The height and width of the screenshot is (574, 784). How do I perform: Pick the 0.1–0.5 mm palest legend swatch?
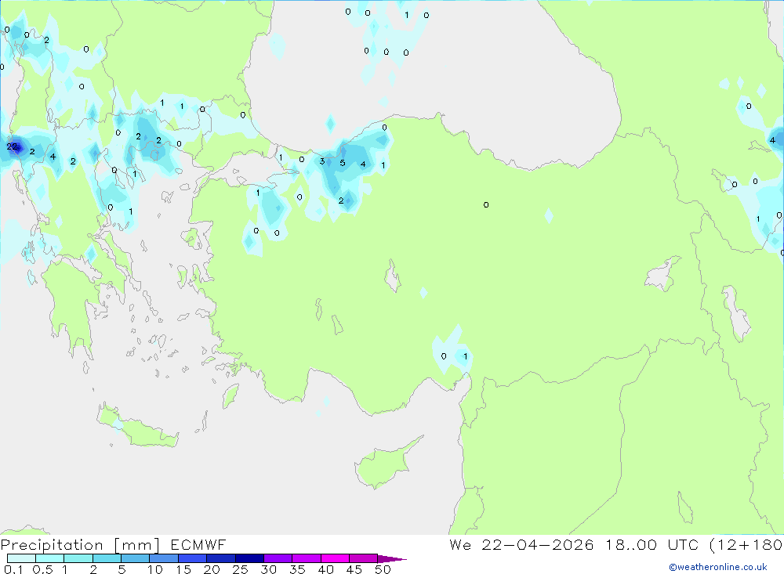click(x=21, y=558)
